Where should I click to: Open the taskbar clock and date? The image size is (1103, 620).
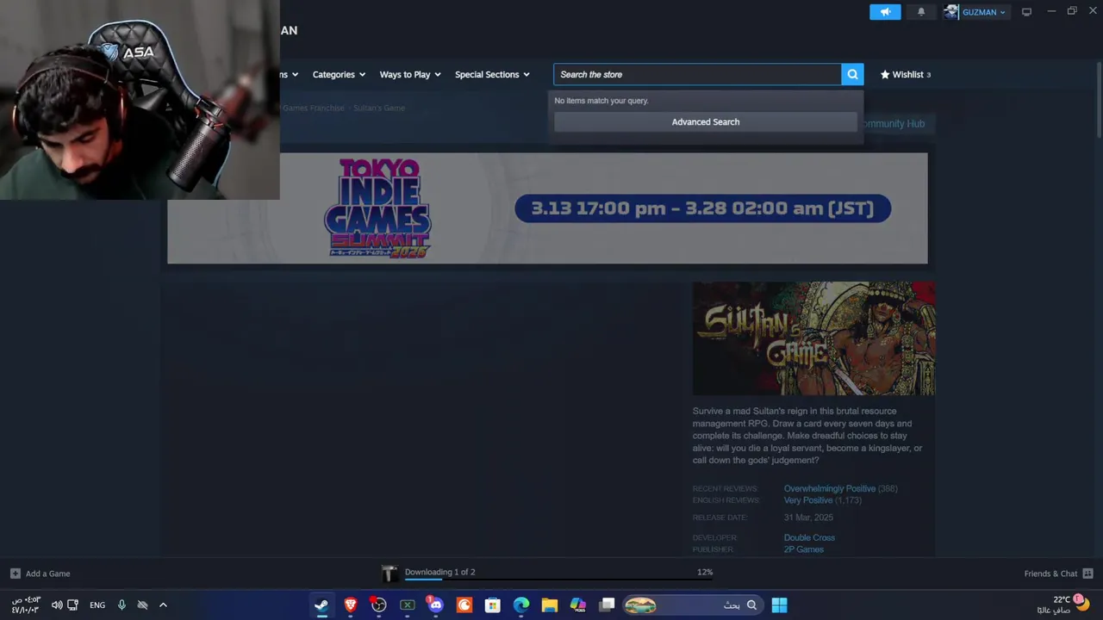25,604
